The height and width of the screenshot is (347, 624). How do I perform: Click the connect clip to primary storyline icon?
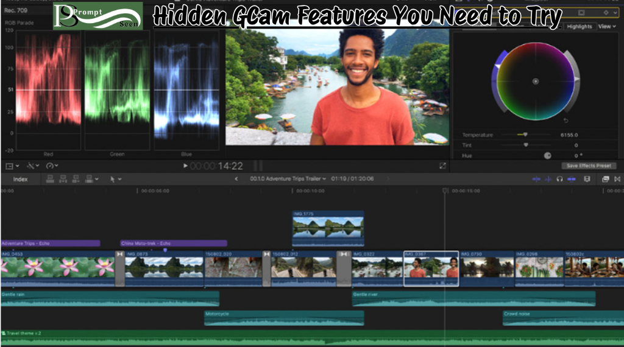click(x=50, y=179)
